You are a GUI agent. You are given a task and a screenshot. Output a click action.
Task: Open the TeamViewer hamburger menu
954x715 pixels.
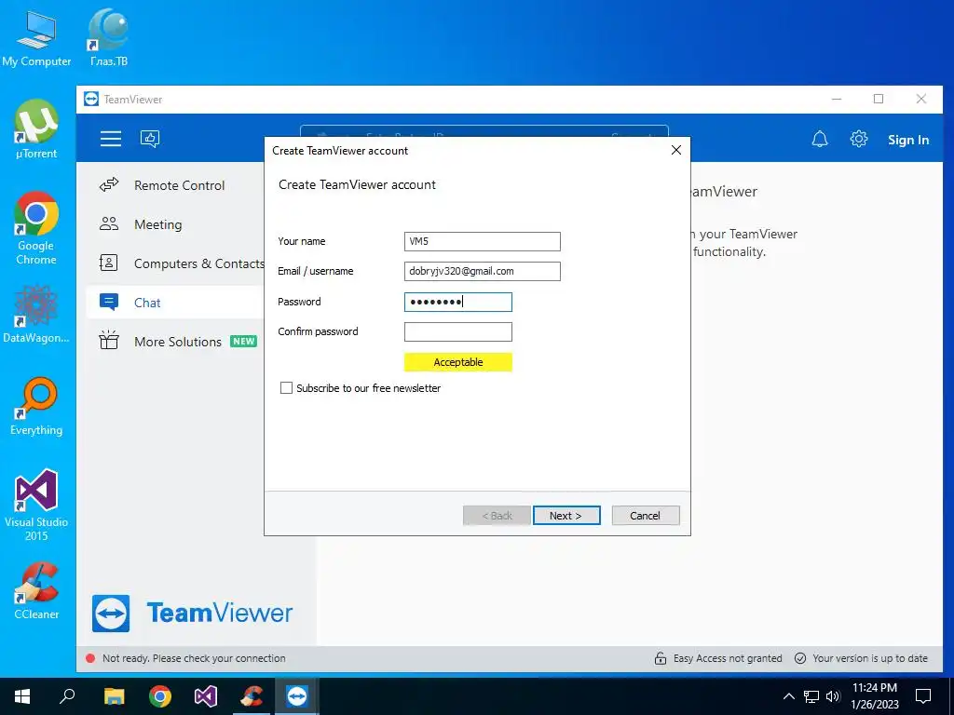111,140
